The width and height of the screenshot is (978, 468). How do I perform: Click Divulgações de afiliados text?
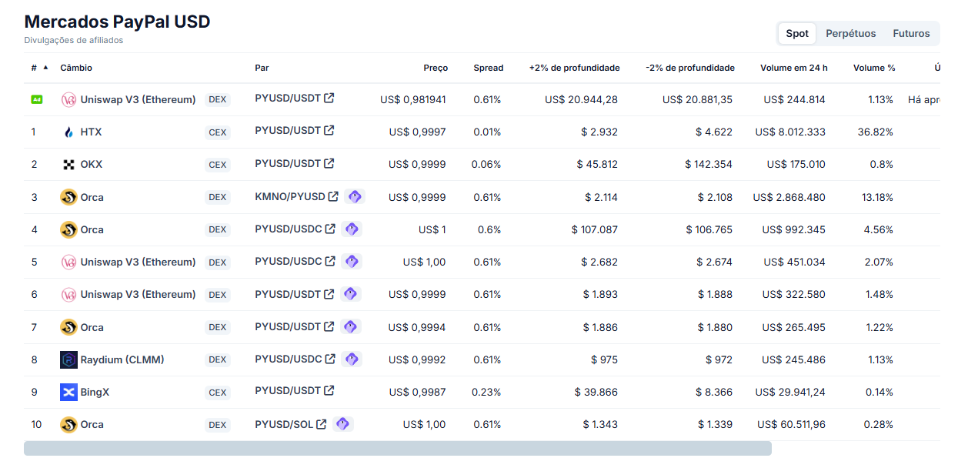point(73,40)
